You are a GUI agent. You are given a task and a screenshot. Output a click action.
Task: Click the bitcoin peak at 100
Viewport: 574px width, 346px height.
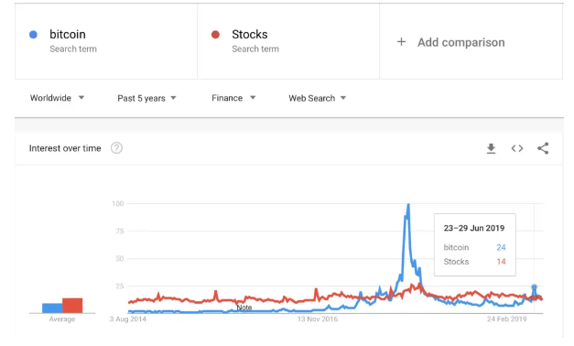pos(408,205)
